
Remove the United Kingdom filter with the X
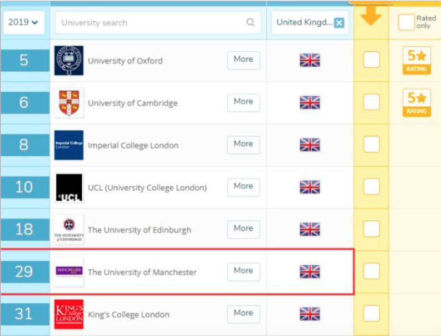coord(339,23)
